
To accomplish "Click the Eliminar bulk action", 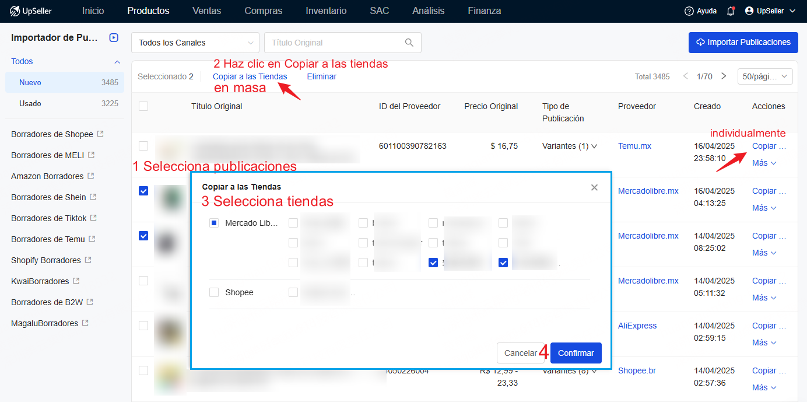I will tap(322, 76).
